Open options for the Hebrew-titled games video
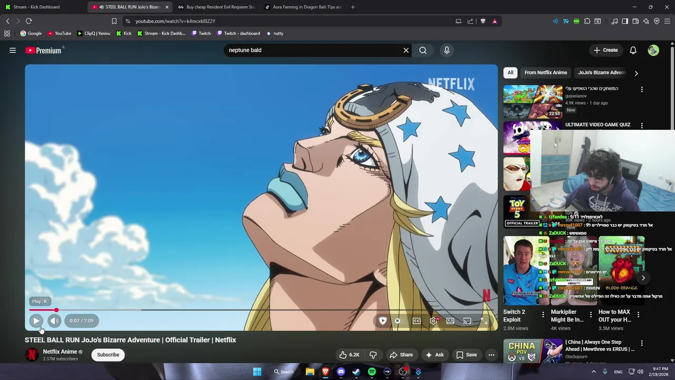This screenshot has width=675, height=380. click(x=642, y=90)
